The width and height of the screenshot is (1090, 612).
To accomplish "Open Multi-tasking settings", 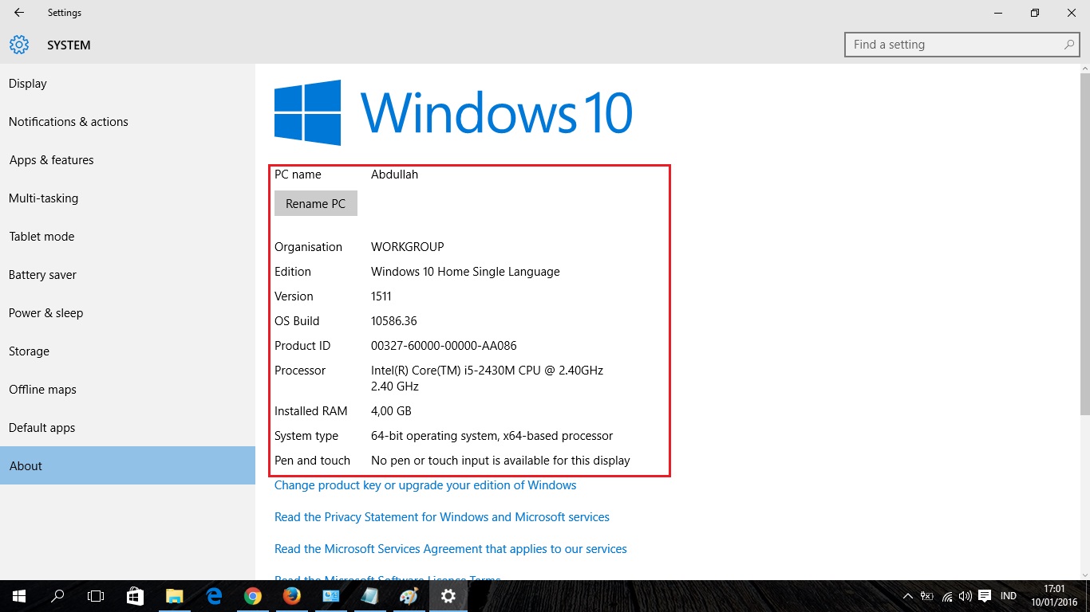I will tap(128, 198).
